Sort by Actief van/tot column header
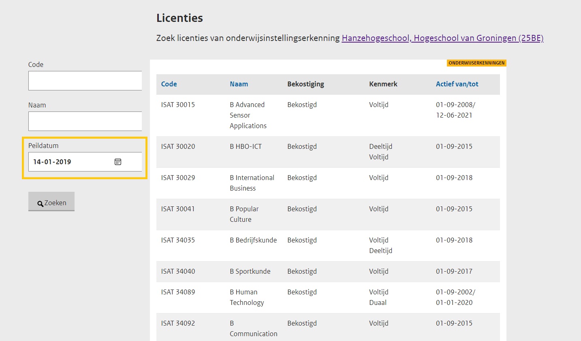 click(x=457, y=84)
